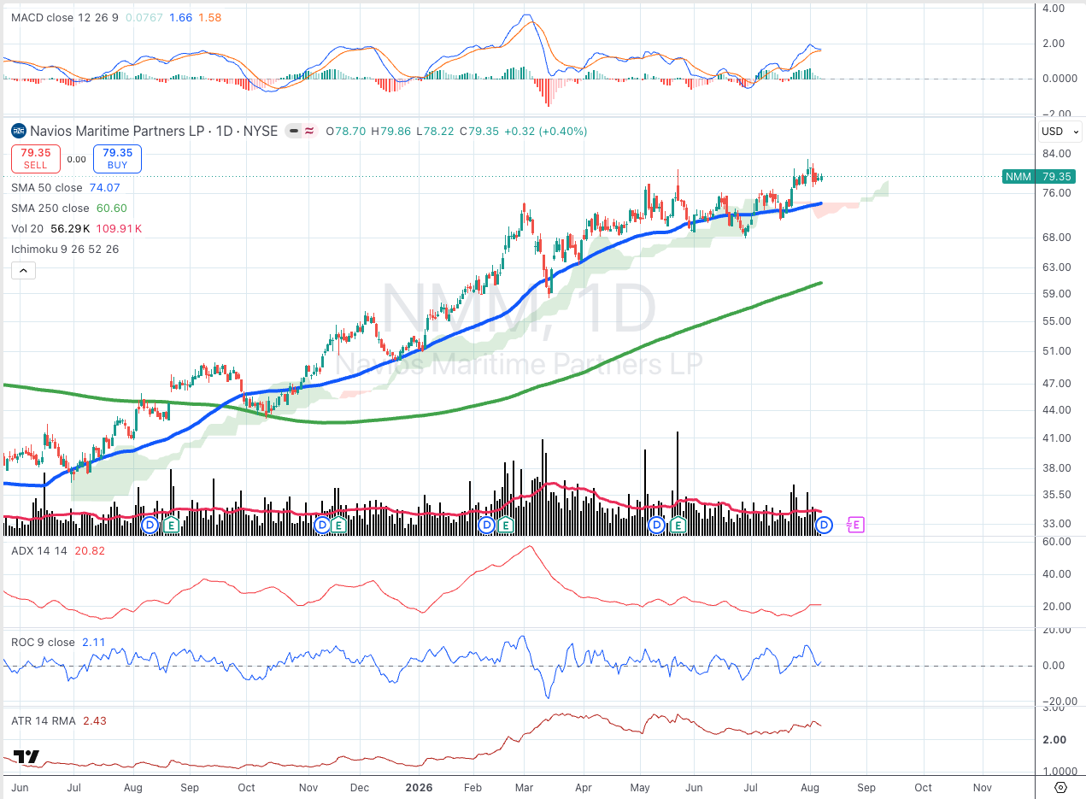Click the Navios Maritime Partners LP title
Screen dimensions: 1086x799
[118, 131]
